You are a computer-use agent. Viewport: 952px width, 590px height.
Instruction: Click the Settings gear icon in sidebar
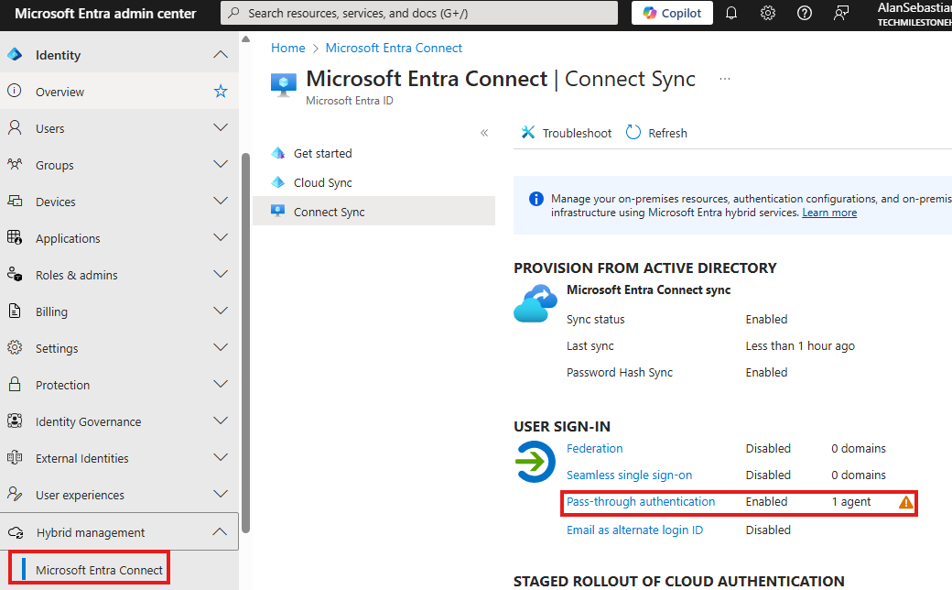(15, 347)
